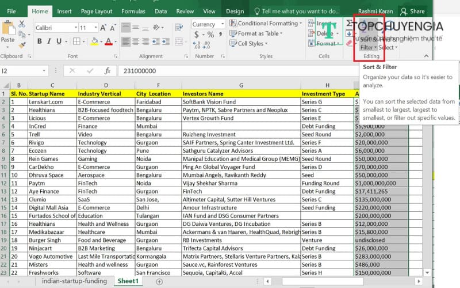Click the Share button

click(412, 11)
